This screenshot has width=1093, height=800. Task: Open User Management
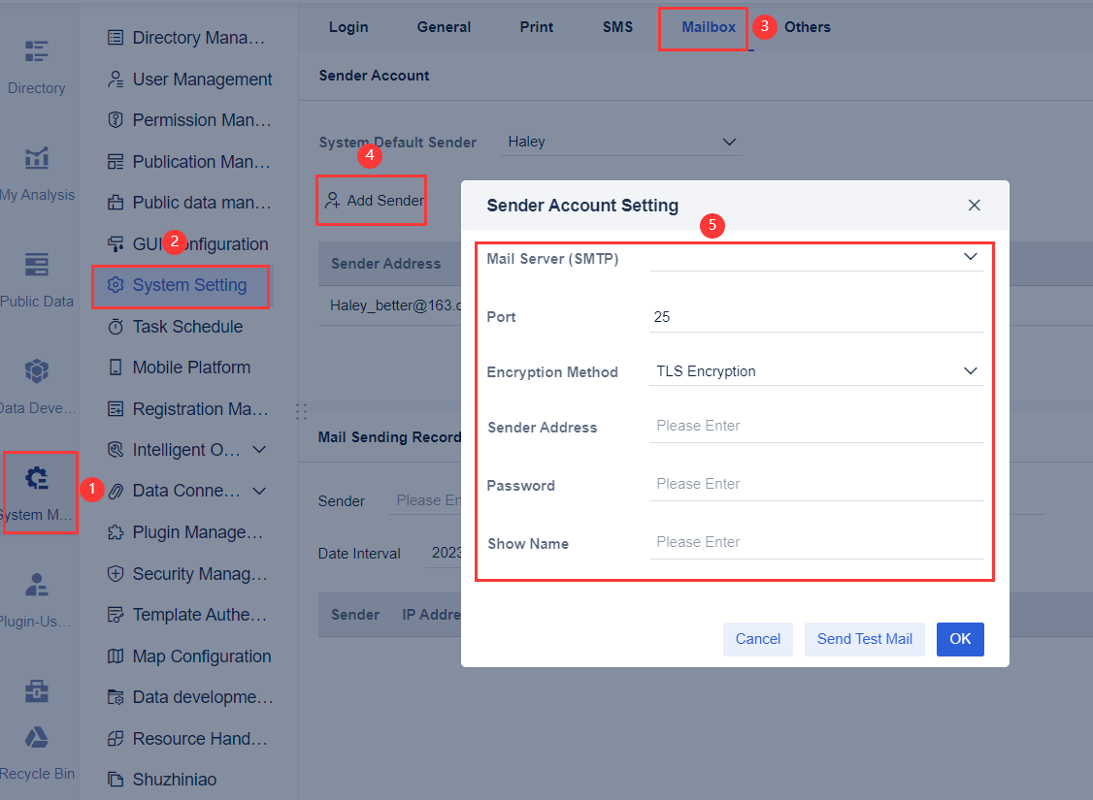(191, 79)
